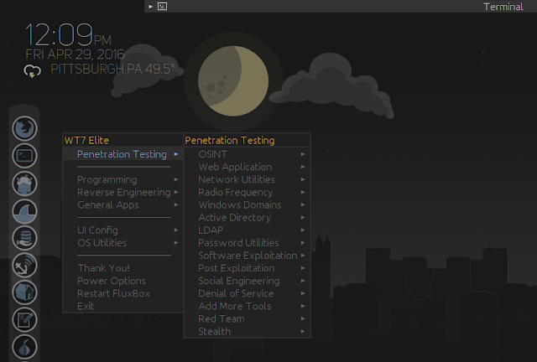Expand the Web Application submenu arrow
537x362 pixels.
point(303,167)
